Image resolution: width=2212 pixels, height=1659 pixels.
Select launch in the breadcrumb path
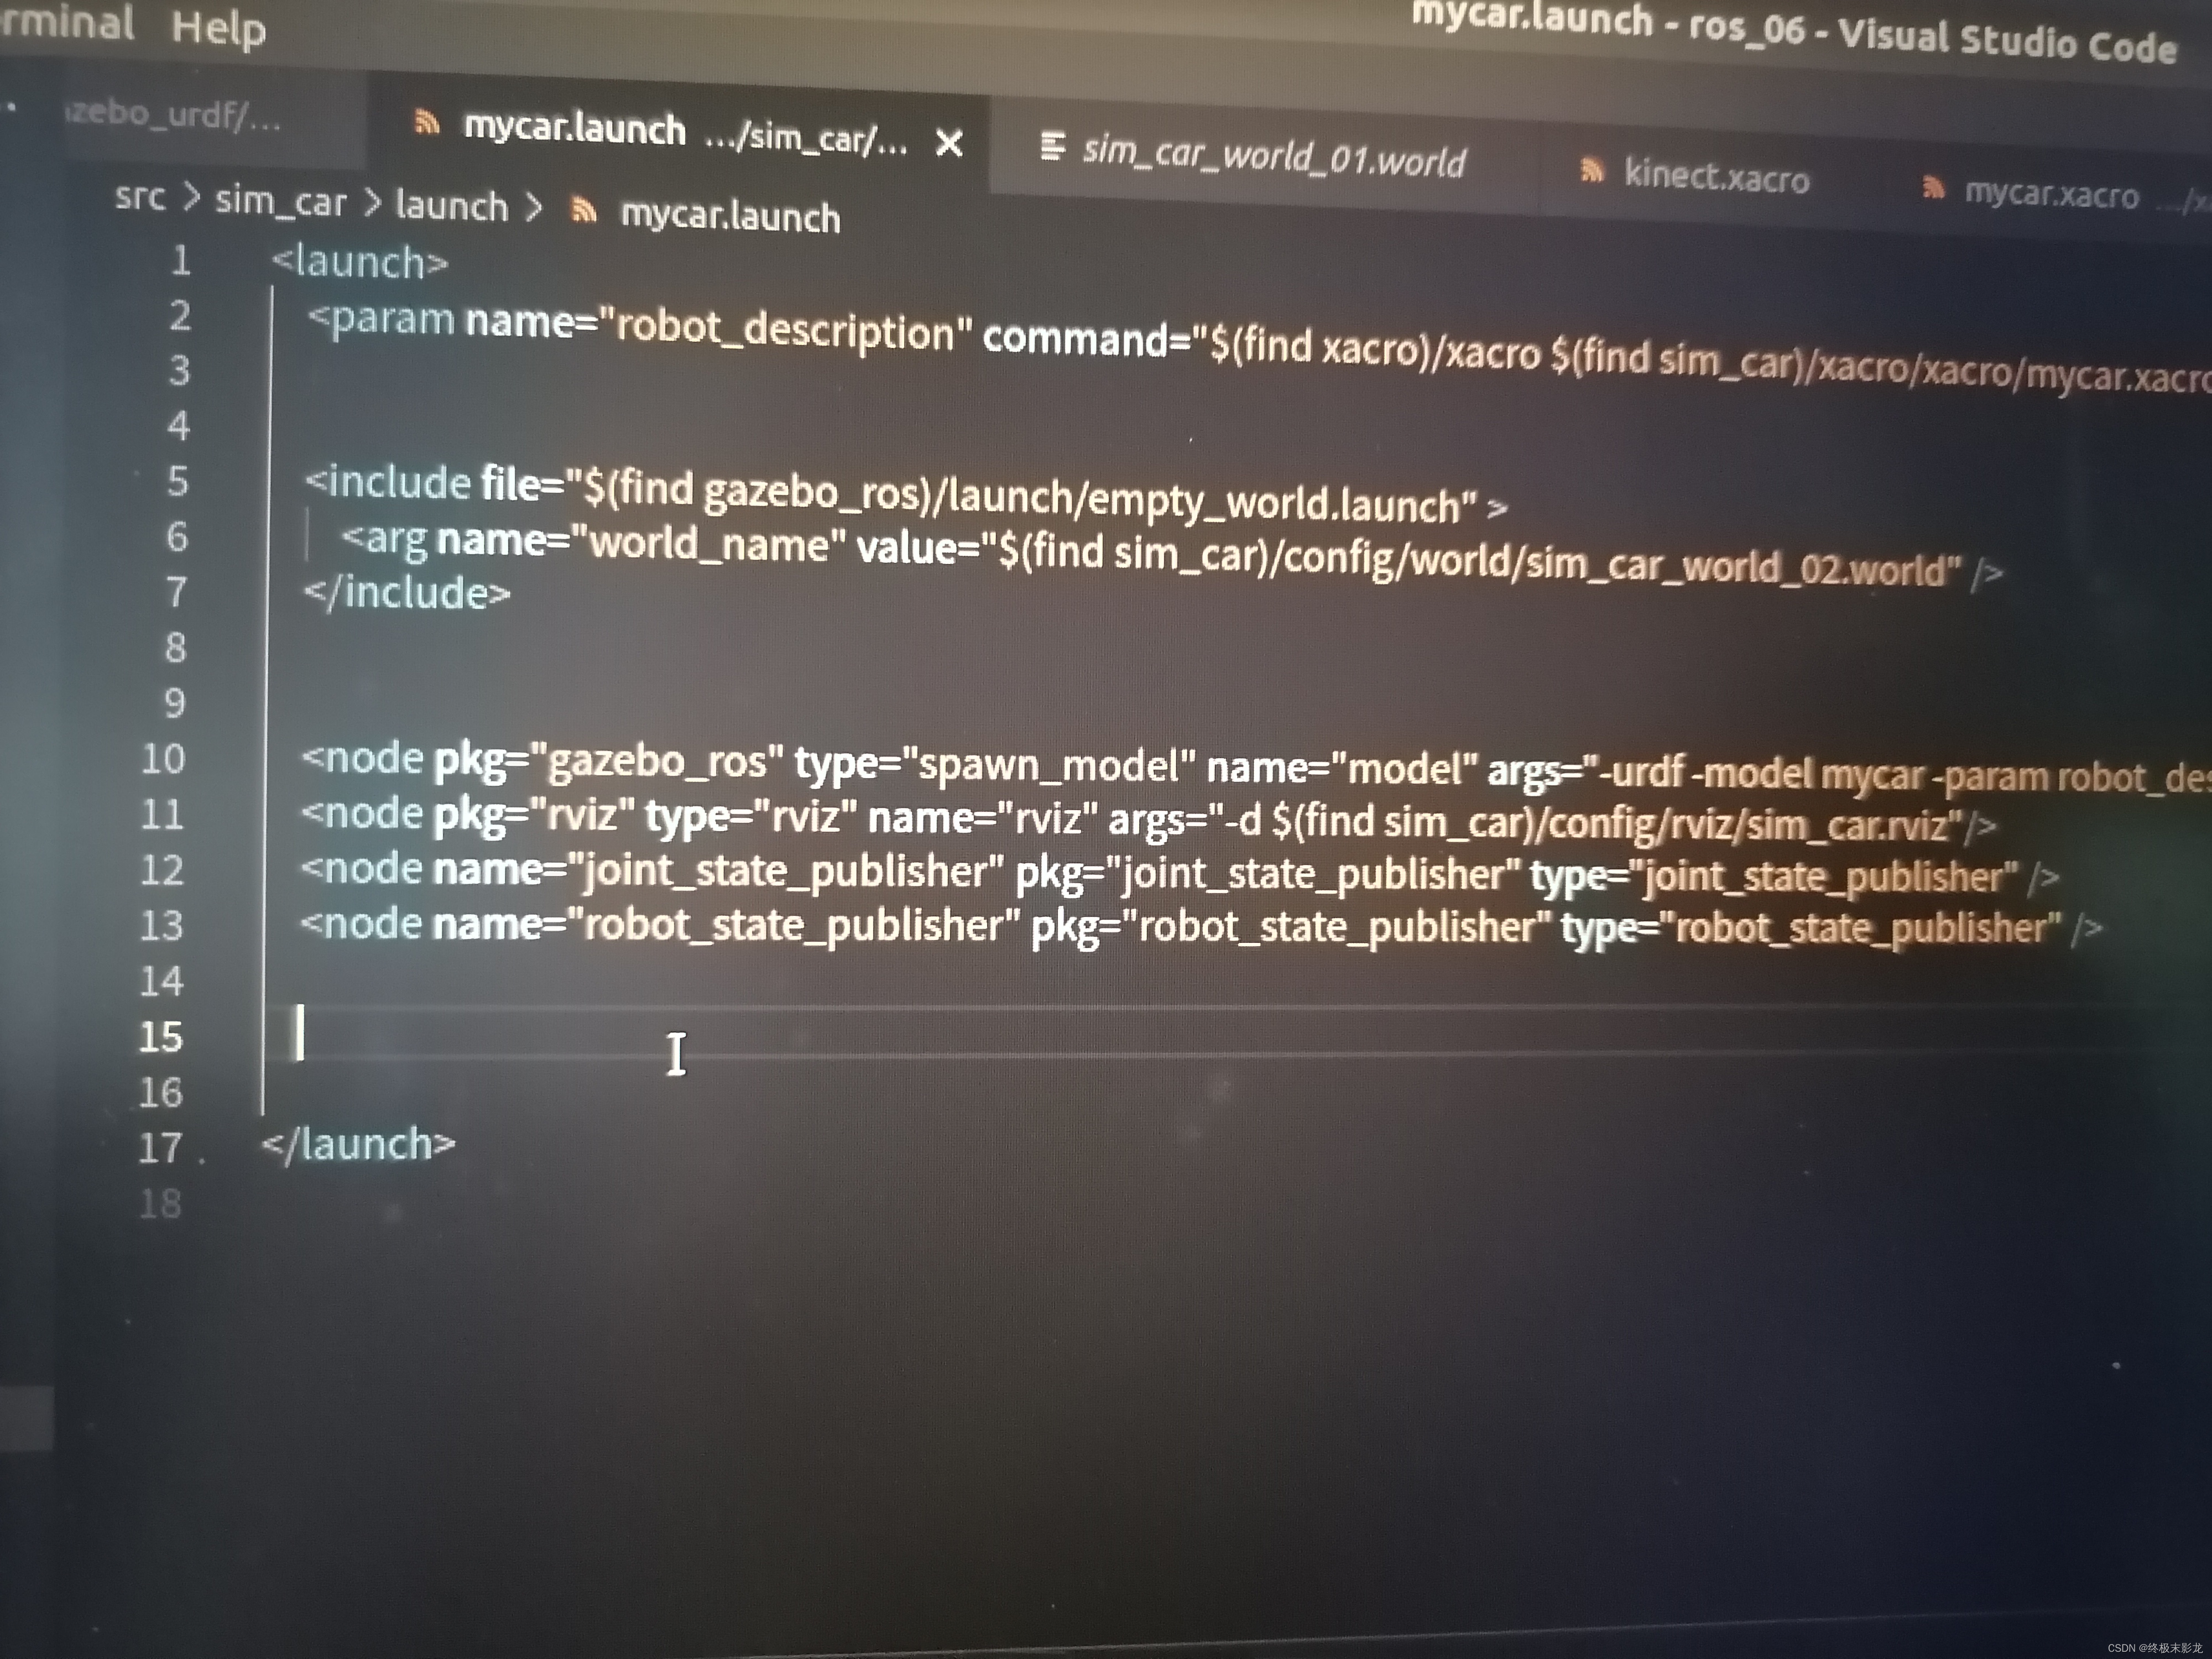coord(452,206)
